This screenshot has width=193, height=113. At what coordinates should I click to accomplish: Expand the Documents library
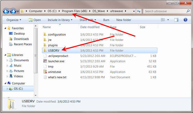click(x=7, y=60)
